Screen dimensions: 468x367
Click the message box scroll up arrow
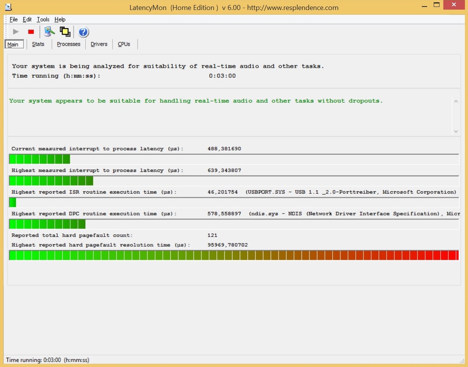click(456, 101)
